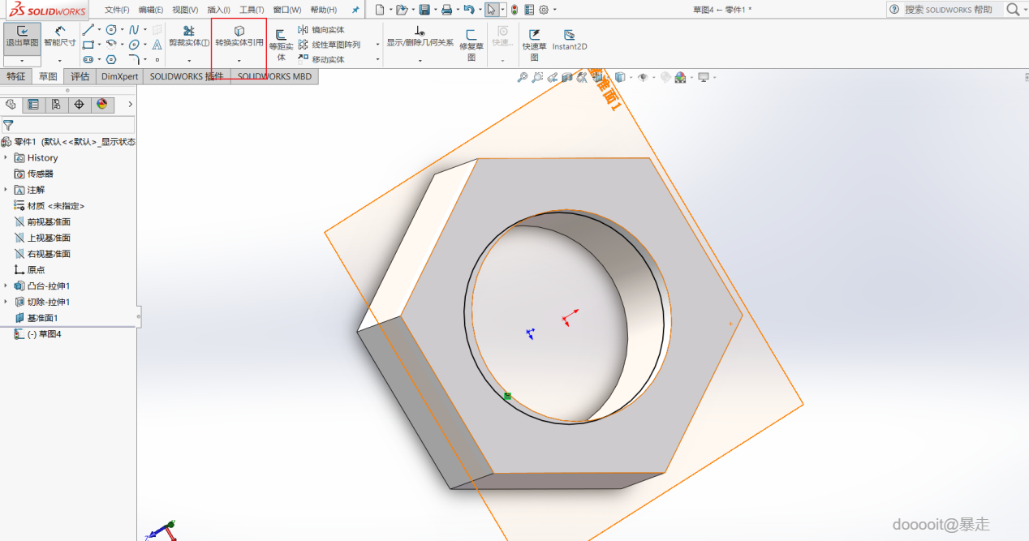Expand the 凸台-拉伸1 feature node
This screenshot has width=1029, height=541.
[x=6, y=286]
